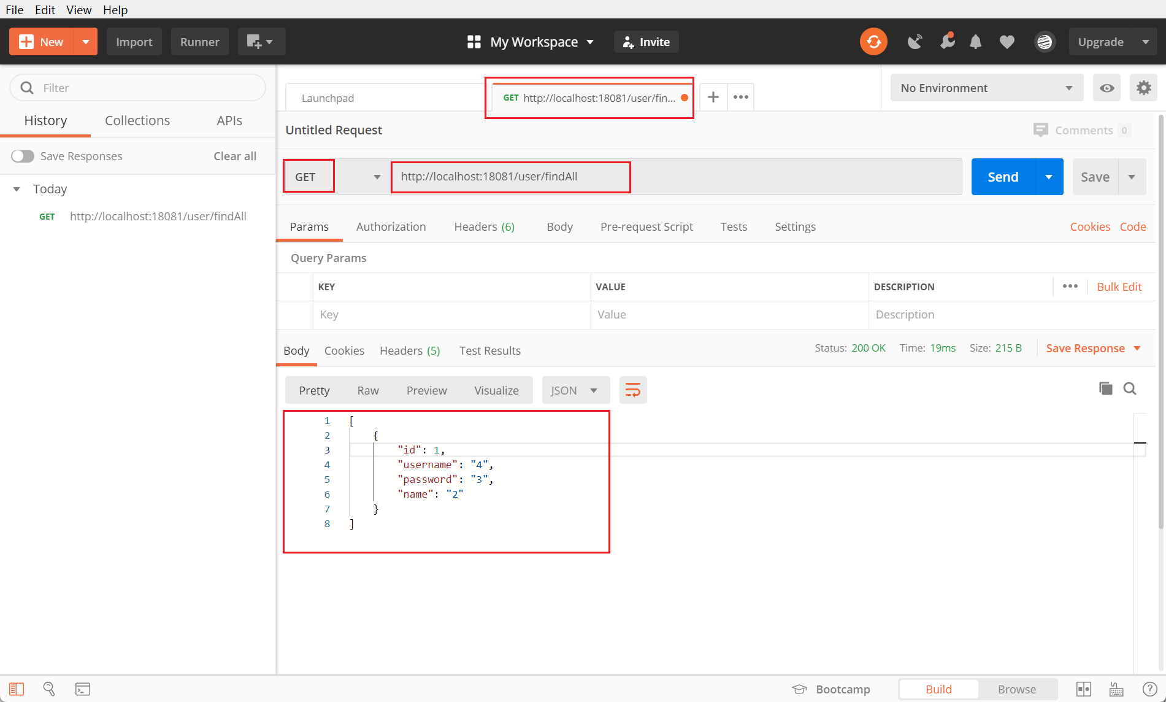Click the sync status icon
The width and height of the screenshot is (1166, 702).
pyautogui.click(x=873, y=42)
